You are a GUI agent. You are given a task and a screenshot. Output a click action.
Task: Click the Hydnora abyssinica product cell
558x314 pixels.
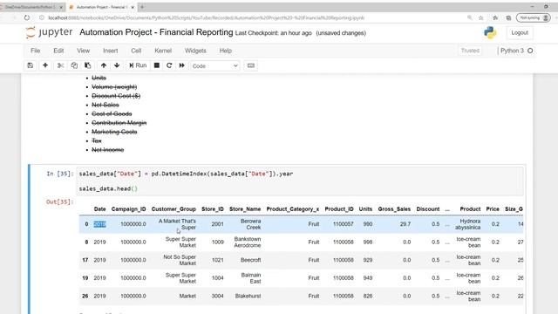[467, 224]
